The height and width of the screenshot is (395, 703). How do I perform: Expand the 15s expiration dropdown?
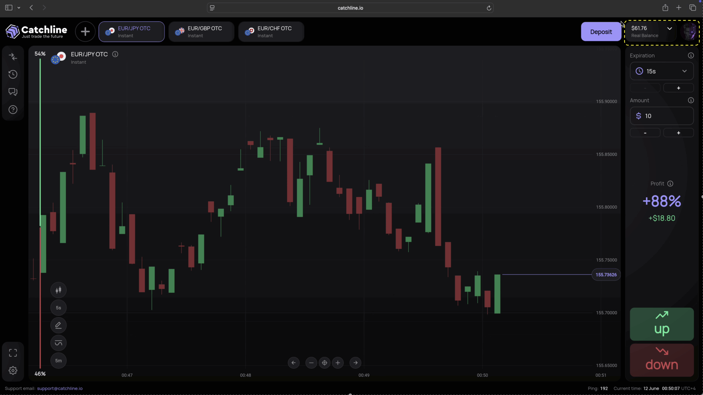[x=662, y=71]
